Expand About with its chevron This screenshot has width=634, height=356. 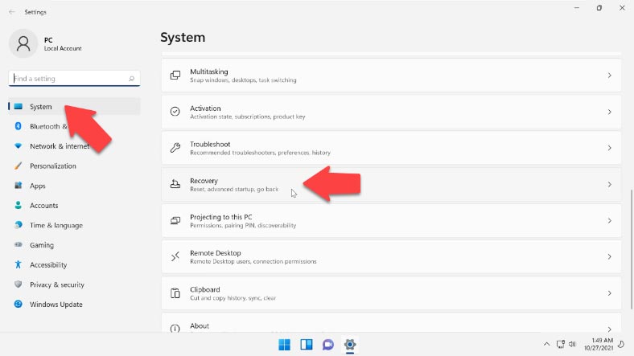tap(609, 329)
